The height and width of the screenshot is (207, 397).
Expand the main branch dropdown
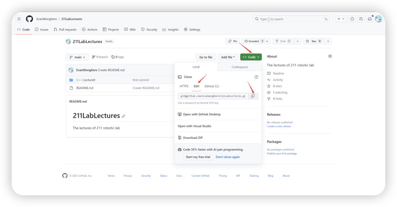tap(77, 57)
